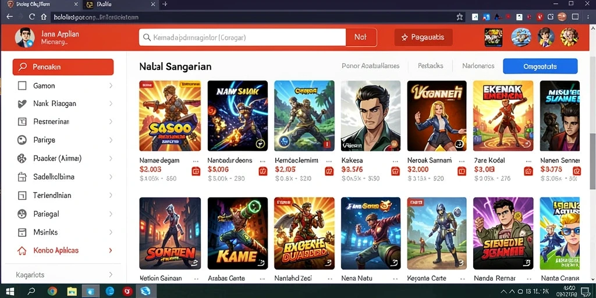Select the heart icon next to Nank Riaogan
The width and height of the screenshot is (596, 298).
pyautogui.click(x=22, y=104)
